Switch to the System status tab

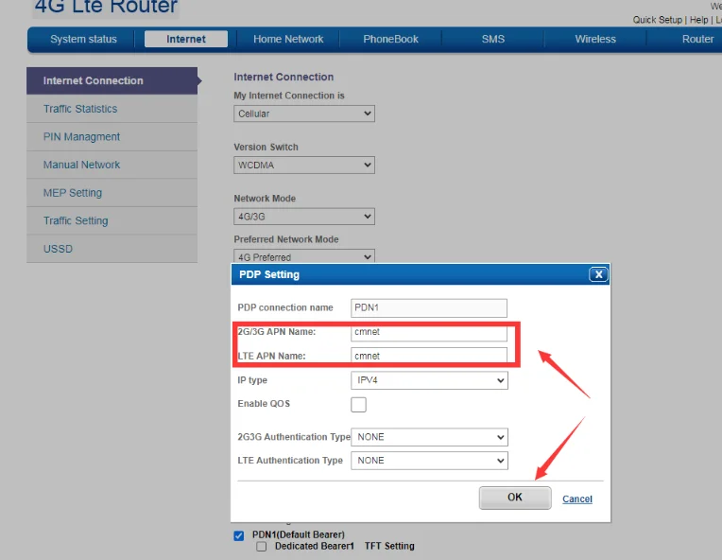click(83, 40)
